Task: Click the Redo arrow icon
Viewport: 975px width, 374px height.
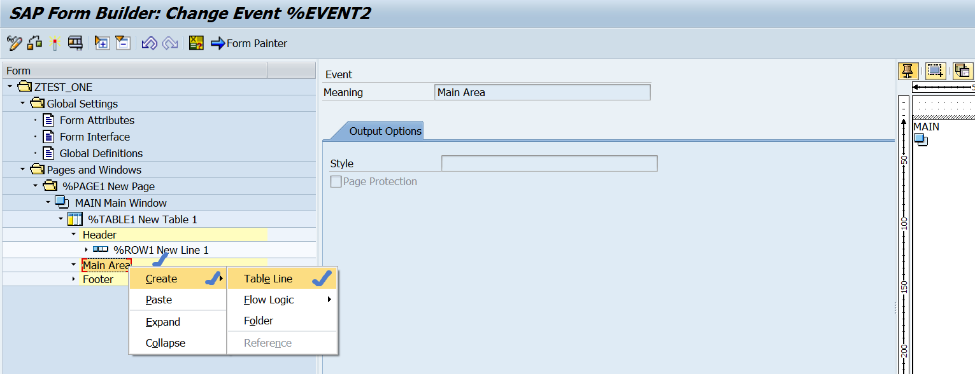Action: [171, 43]
